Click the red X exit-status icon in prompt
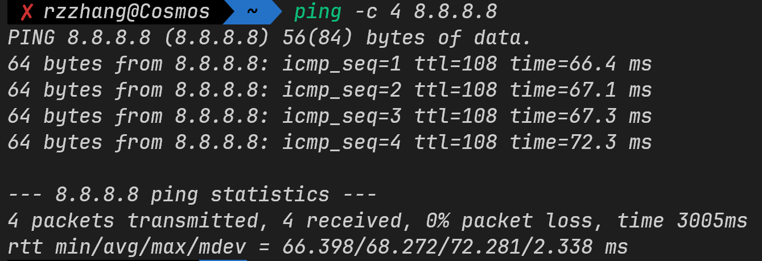 [27, 11]
